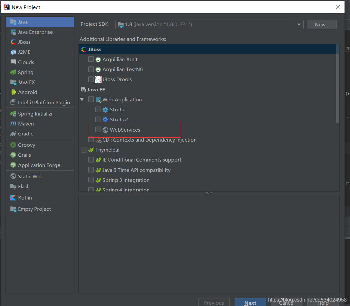350x306 pixels.
Task: Click the WebServices globe icon
Action: (x=105, y=130)
